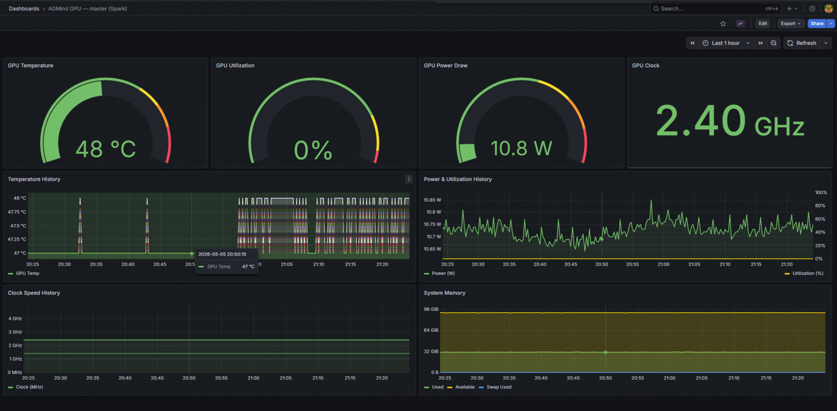
Task: Click the 4 GHz axis label
Action: tap(15, 318)
